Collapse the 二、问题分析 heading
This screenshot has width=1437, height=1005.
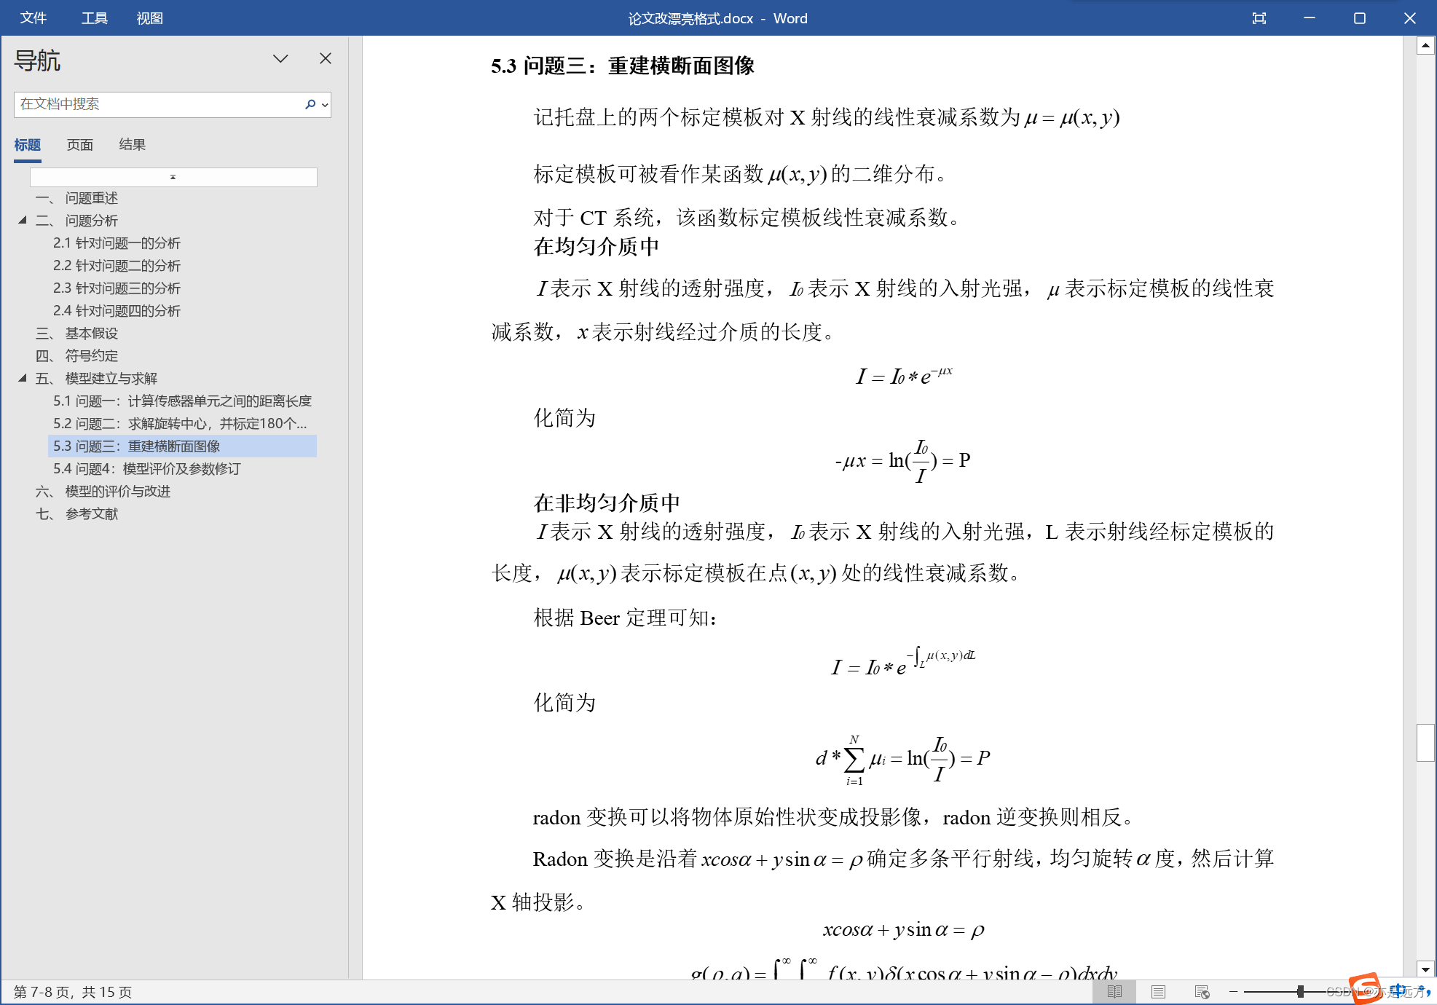point(23,220)
